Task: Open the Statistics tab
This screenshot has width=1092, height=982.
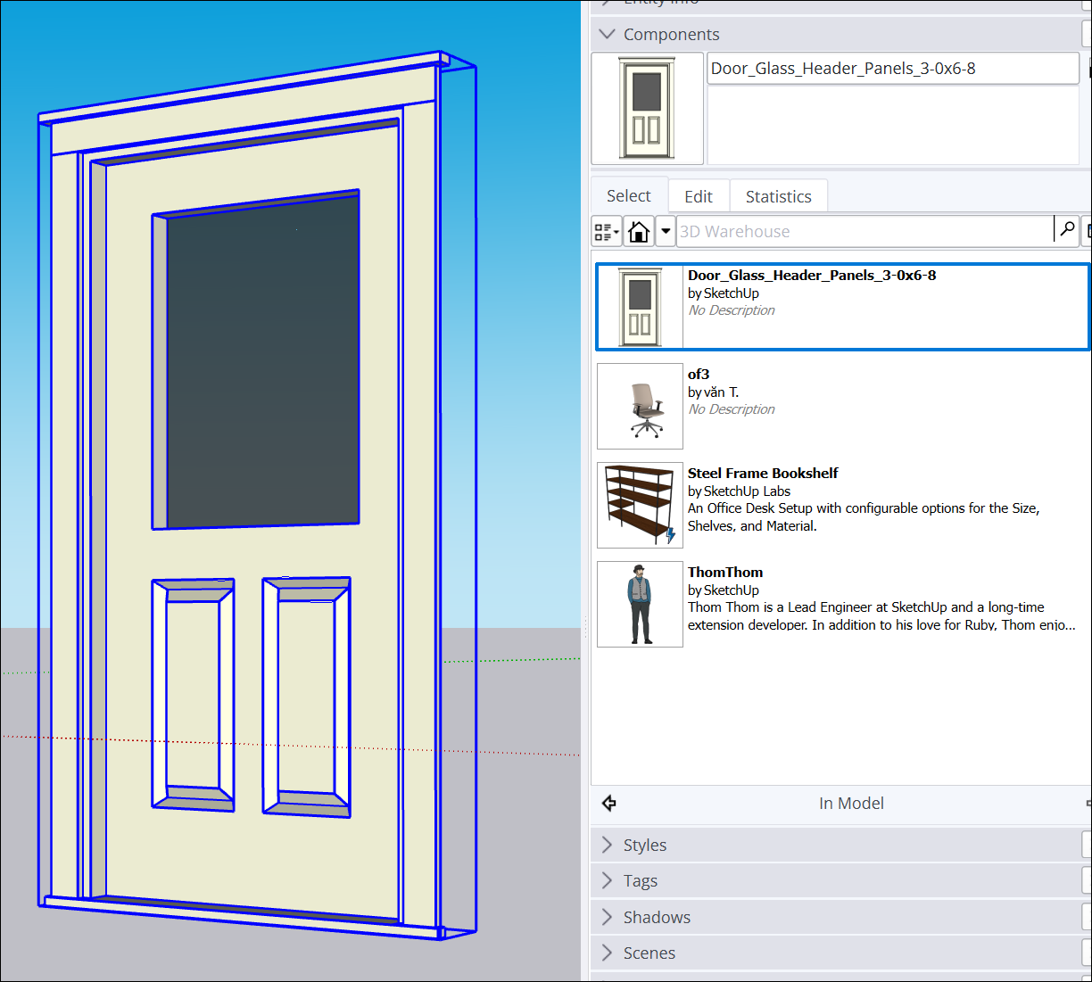Action: tap(778, 195)
